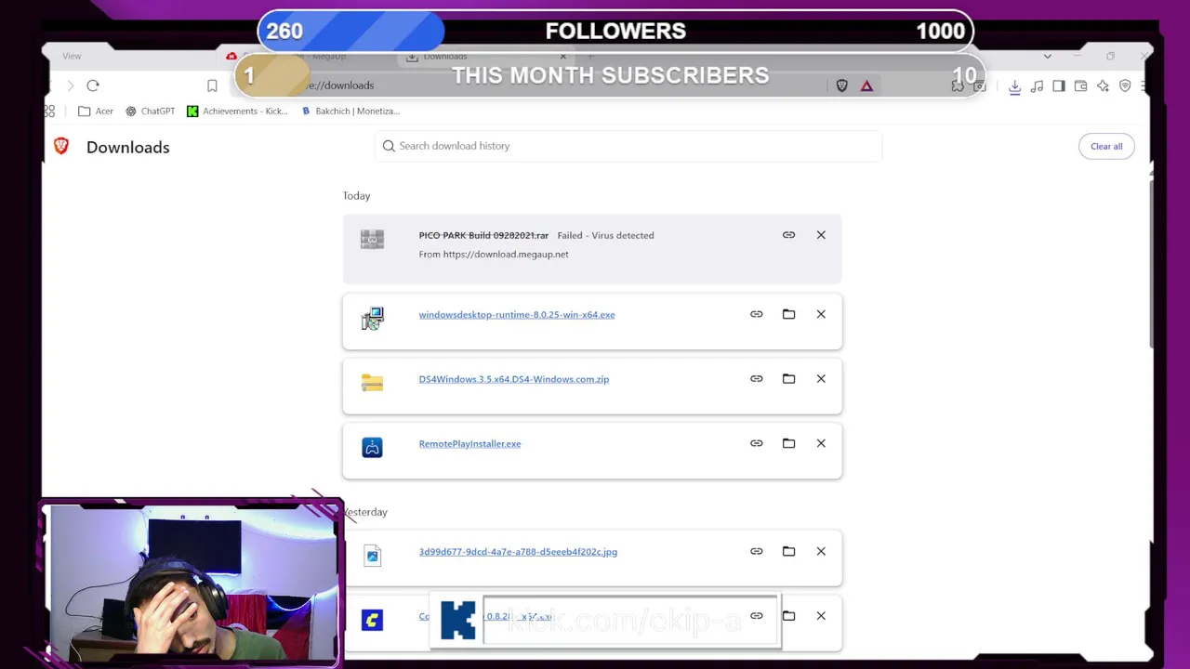Click the 3d99d677 jpg image file icon
Screen dimensions: 1190x669
372,556
